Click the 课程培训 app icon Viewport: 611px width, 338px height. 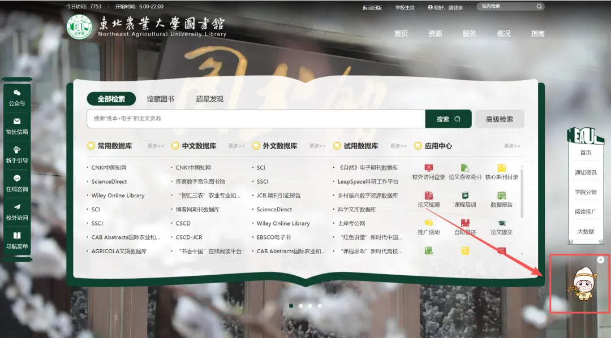click(x=465, y=196)
